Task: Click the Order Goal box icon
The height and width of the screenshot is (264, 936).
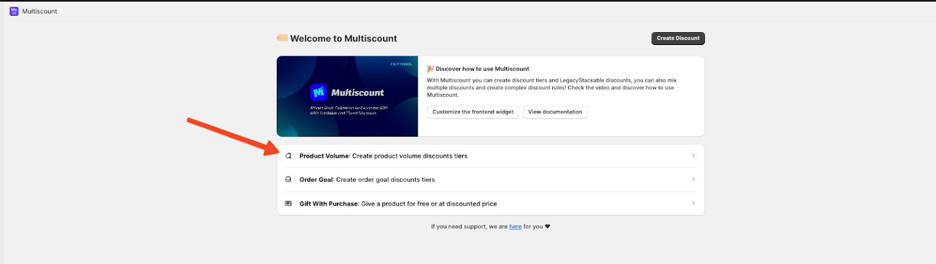Action: click(x=288, y=179)
